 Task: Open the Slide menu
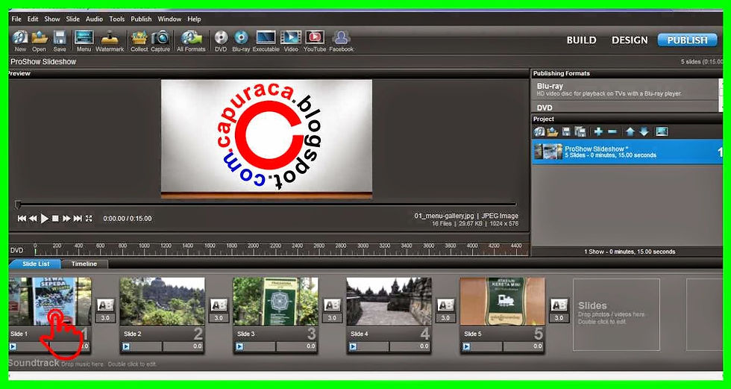[73, 19]
